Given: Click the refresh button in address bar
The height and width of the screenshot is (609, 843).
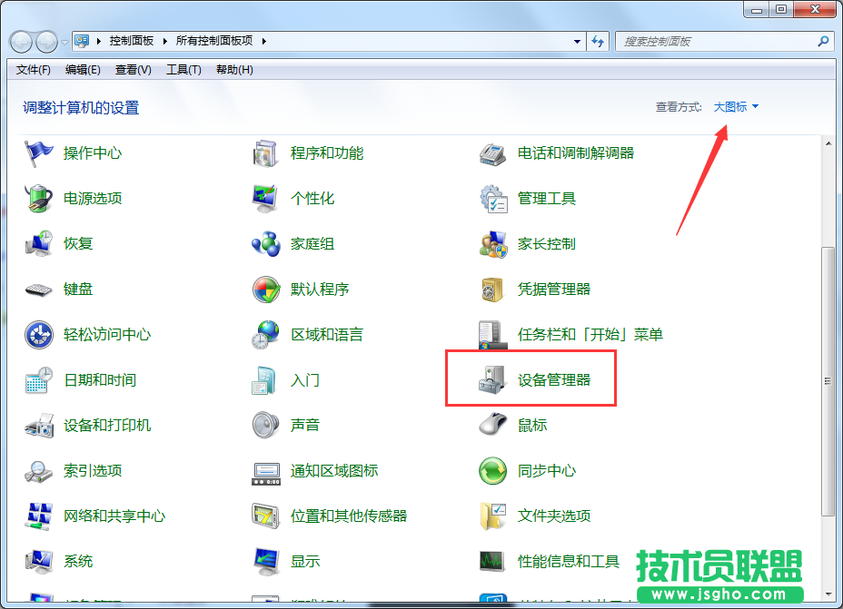Looking at the screenshot, I should coord(598,41).
